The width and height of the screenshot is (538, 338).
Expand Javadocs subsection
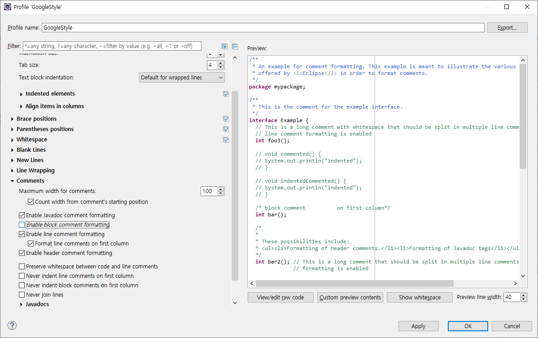21,304
